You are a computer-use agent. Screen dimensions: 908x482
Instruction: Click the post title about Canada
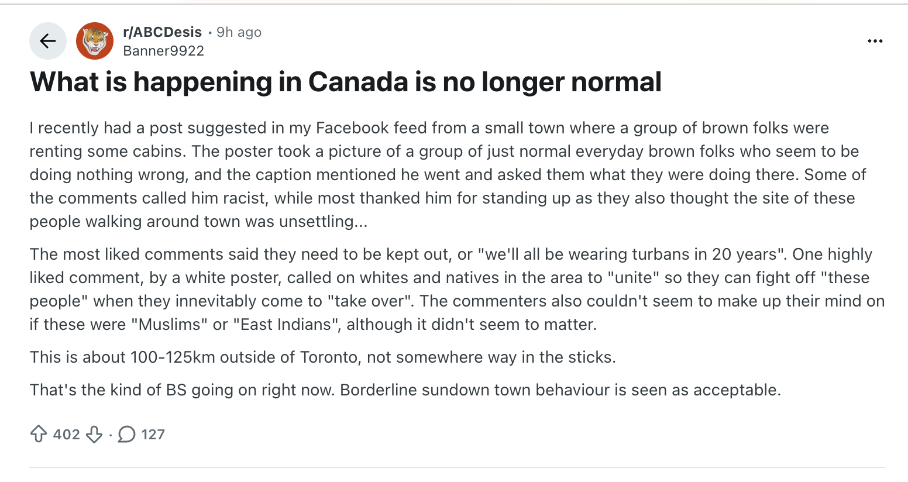click(x=346, y=82)
